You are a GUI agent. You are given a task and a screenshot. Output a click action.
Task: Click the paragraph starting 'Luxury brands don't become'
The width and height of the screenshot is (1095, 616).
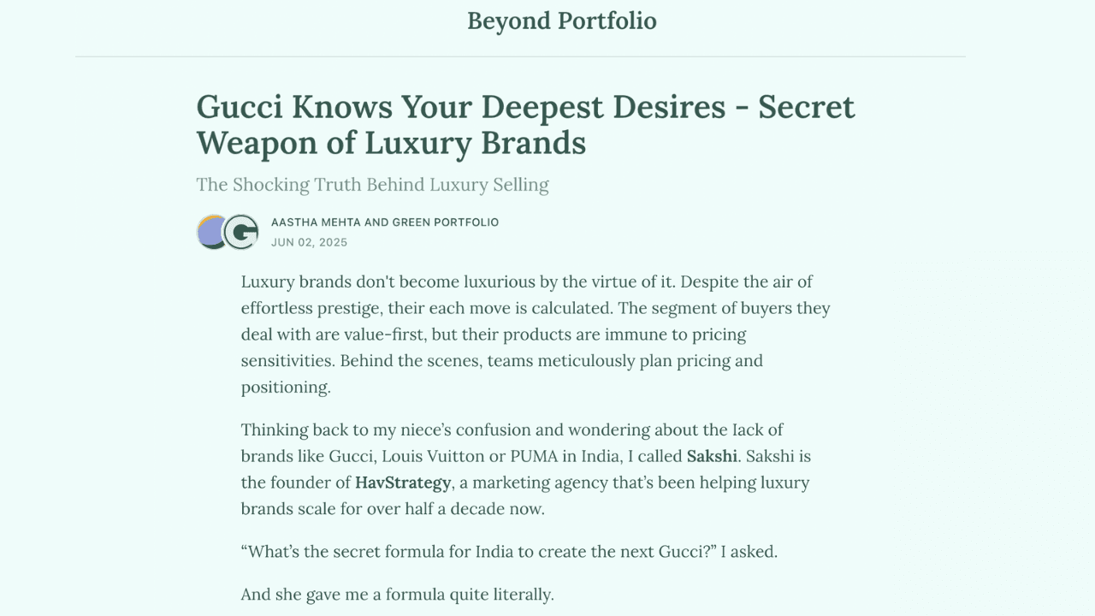(535, 334)
